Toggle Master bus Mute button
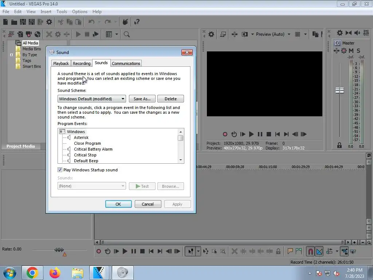373x280 pixels. point(351,51)
